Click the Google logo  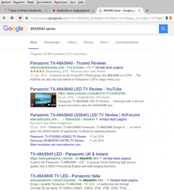coord(13,29)
